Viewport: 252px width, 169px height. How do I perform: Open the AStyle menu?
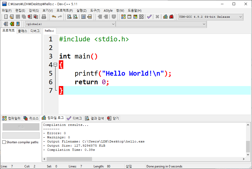(x=108, y=10)
